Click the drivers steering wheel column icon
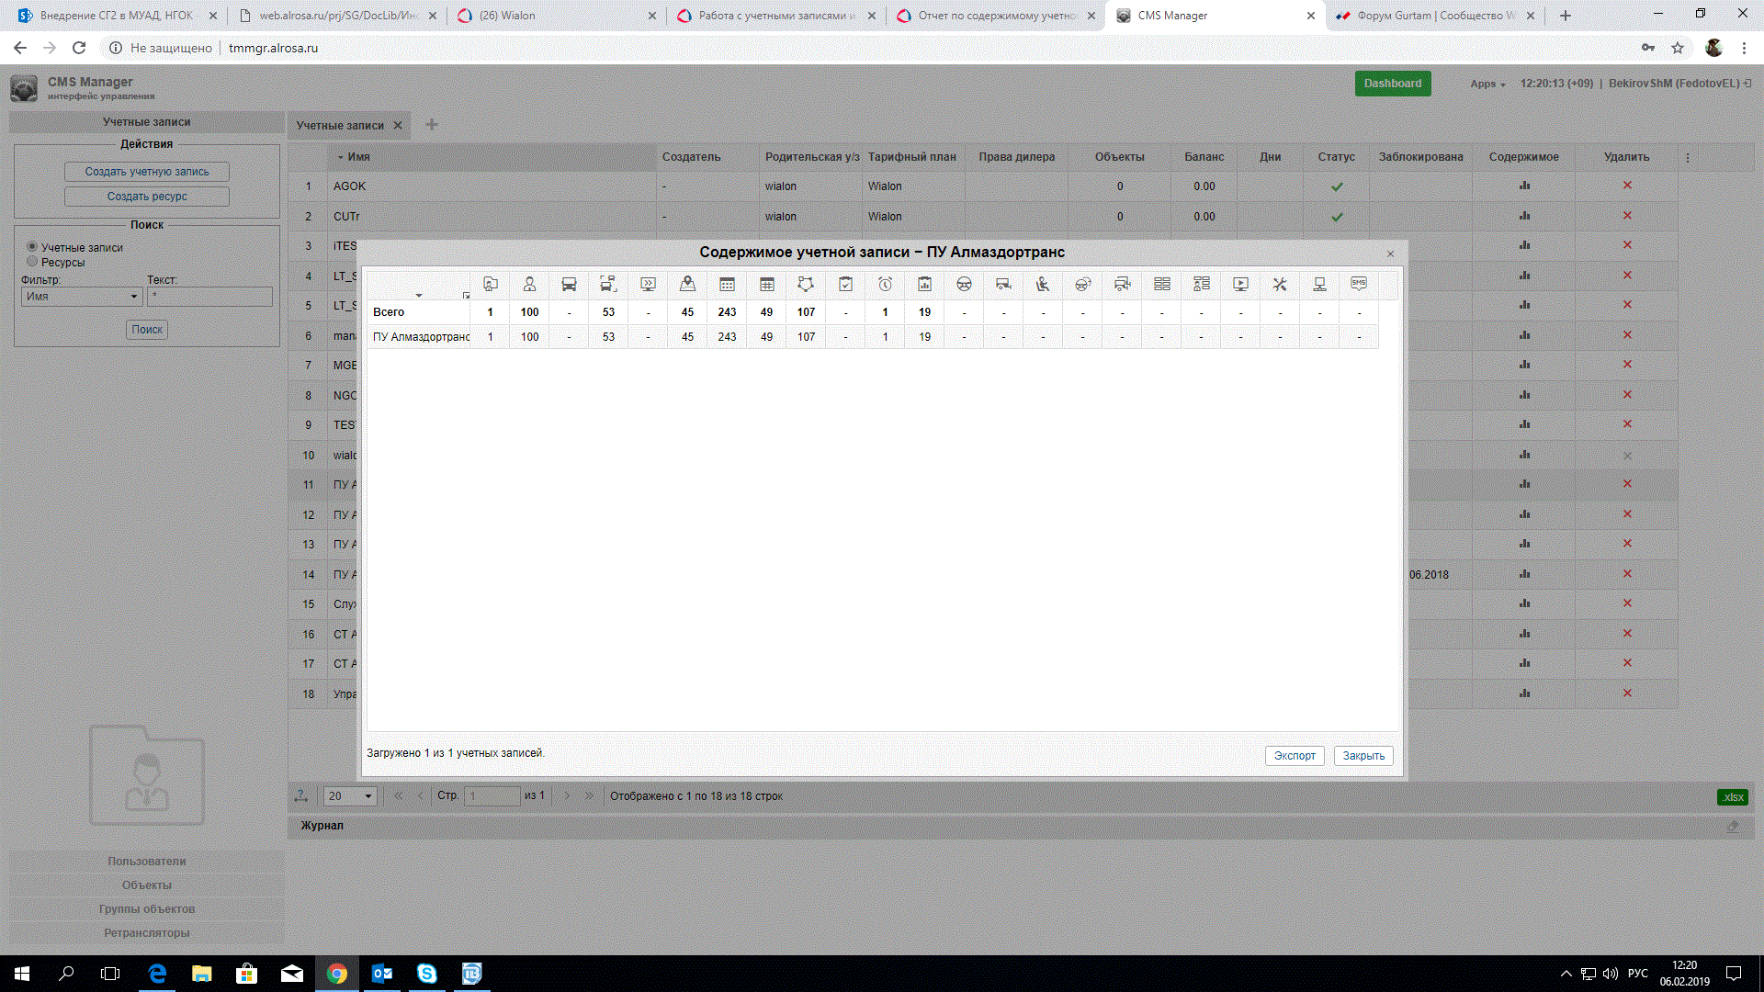Image resolution: width=1764 pixels, height=992 pixels. coord(964,285)
